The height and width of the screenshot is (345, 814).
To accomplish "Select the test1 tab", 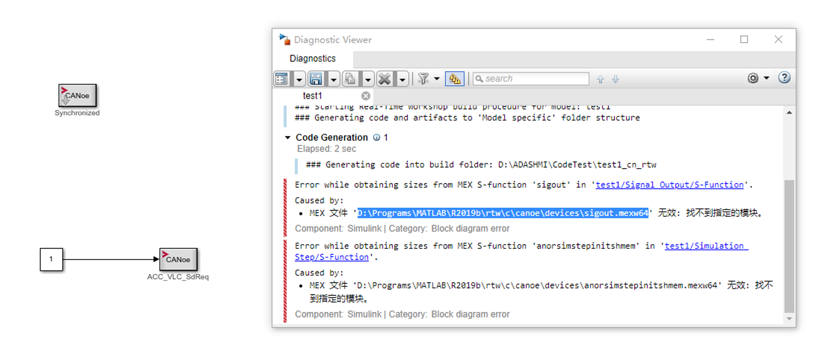I will [313, 96].
